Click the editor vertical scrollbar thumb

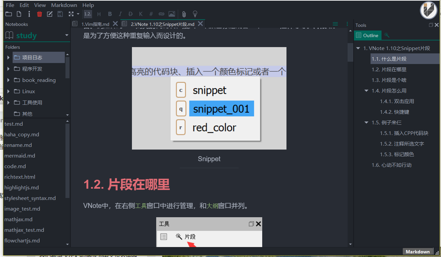coord(350,52)
